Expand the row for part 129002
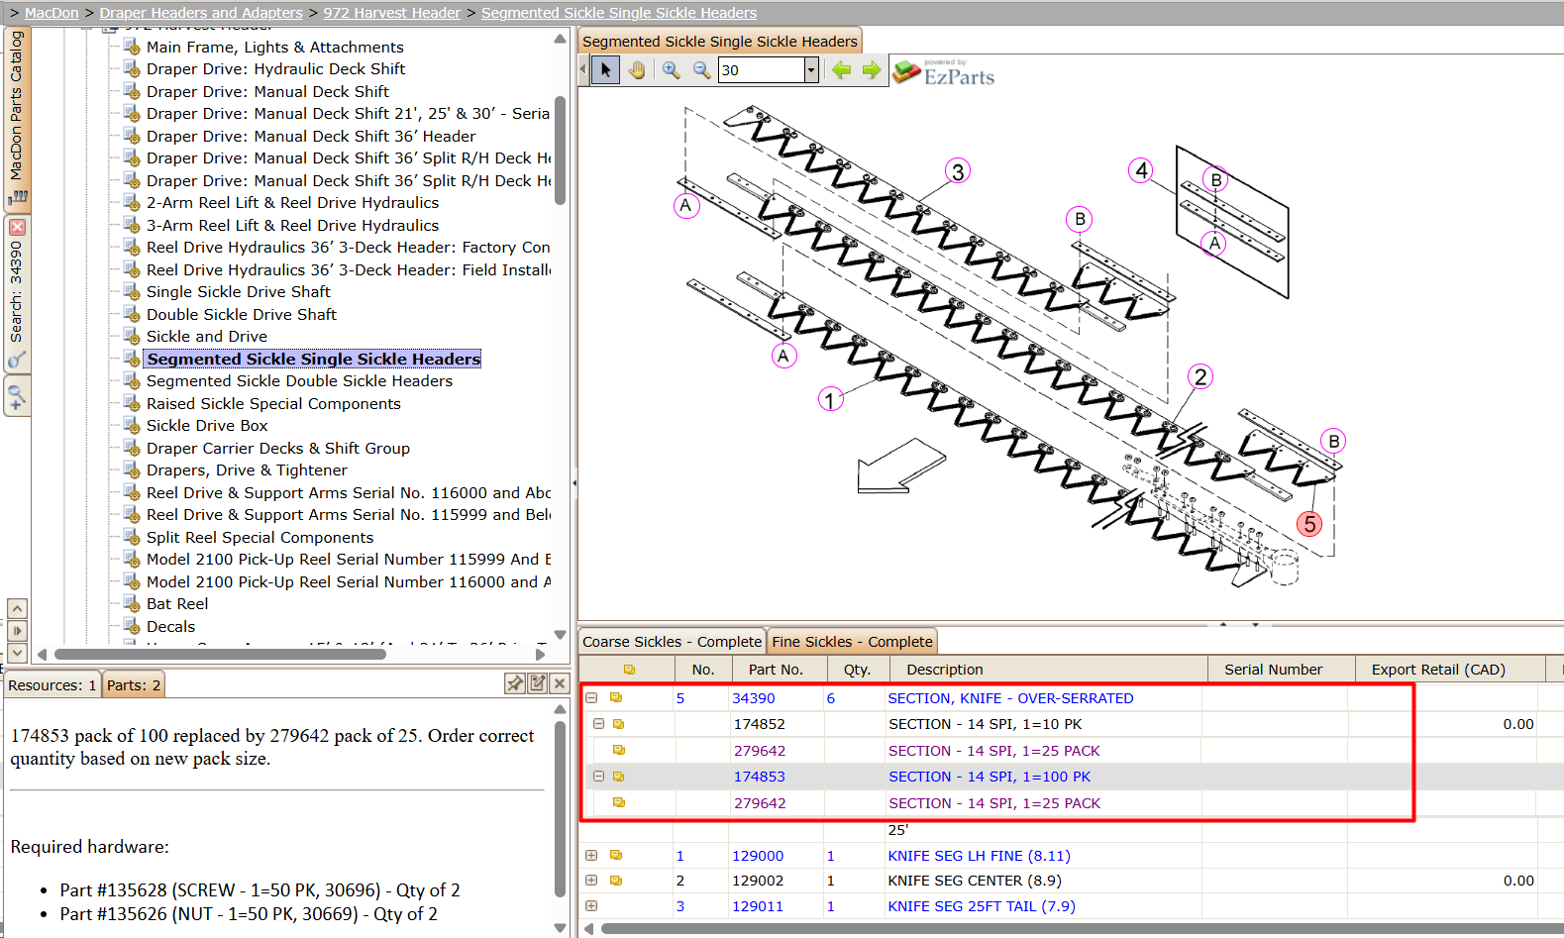This screenshot has height=938, width=1564. tap(591, 881)
